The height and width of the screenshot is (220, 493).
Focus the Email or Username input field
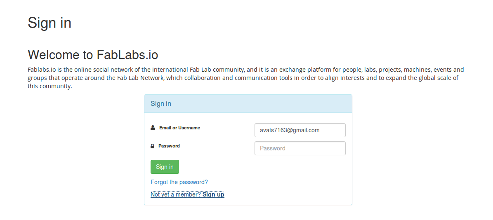click(x=300, y=130)
